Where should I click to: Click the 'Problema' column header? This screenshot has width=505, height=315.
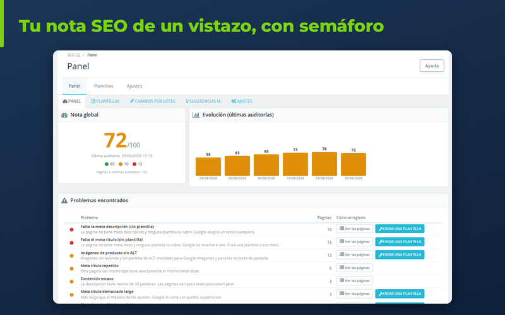89,217
